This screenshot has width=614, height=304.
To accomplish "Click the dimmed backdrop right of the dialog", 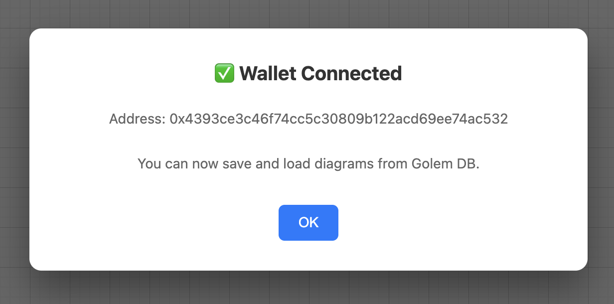I will click(x=601, y=150).
